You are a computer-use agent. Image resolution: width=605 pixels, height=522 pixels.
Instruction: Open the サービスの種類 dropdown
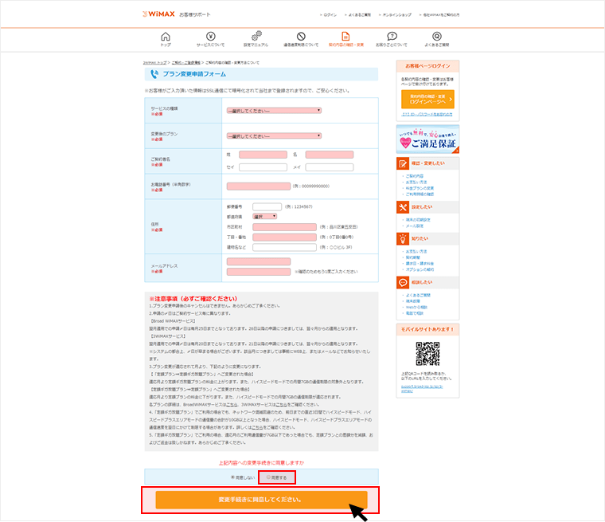click(x=273, y=111)
